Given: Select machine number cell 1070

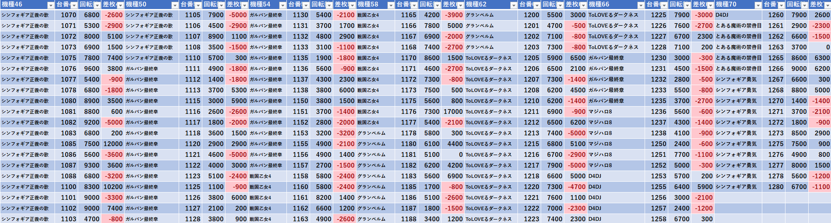Looking at the screenshot, I should click(67, 15).
